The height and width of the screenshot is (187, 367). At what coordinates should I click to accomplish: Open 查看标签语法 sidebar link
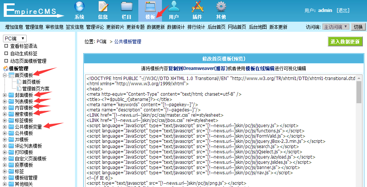pyautogui.click(x=24, y=46)
